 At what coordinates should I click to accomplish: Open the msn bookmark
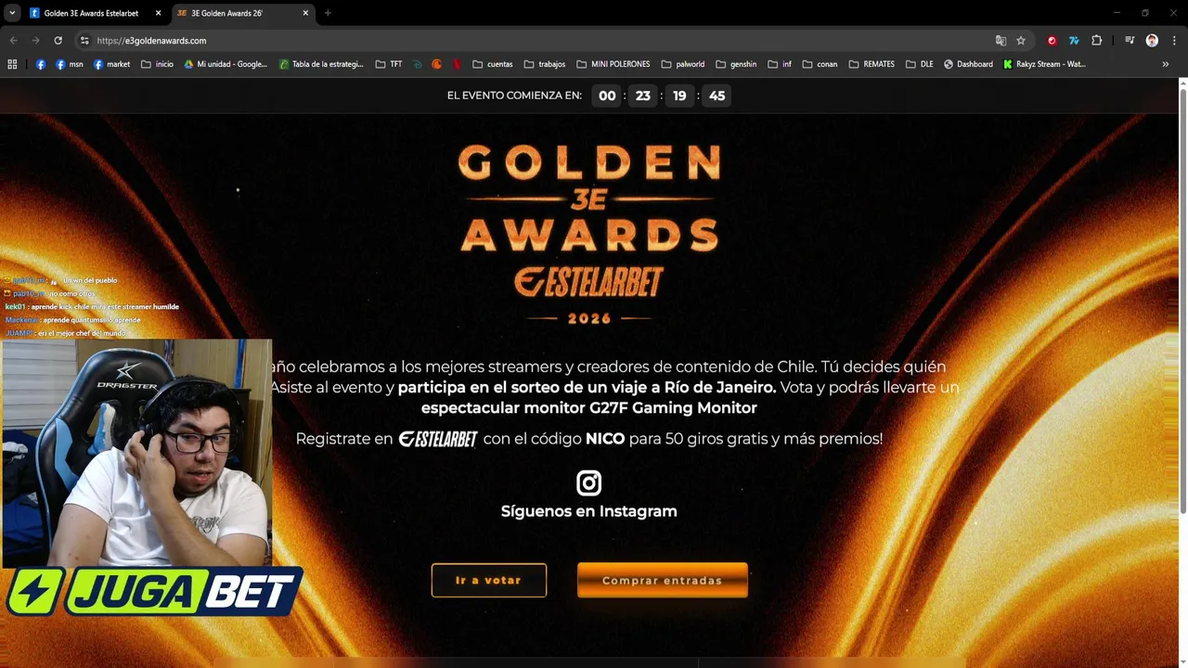click(70, 64)
